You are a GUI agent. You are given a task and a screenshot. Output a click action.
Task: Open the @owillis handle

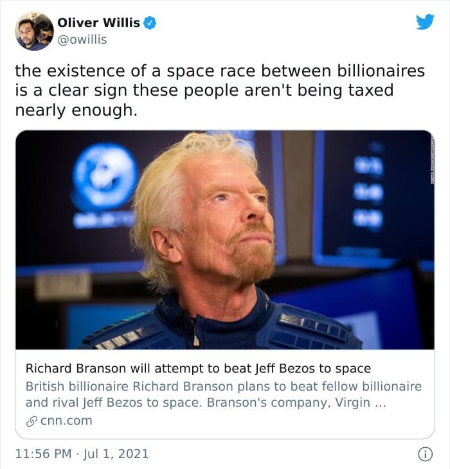(82, 39)
